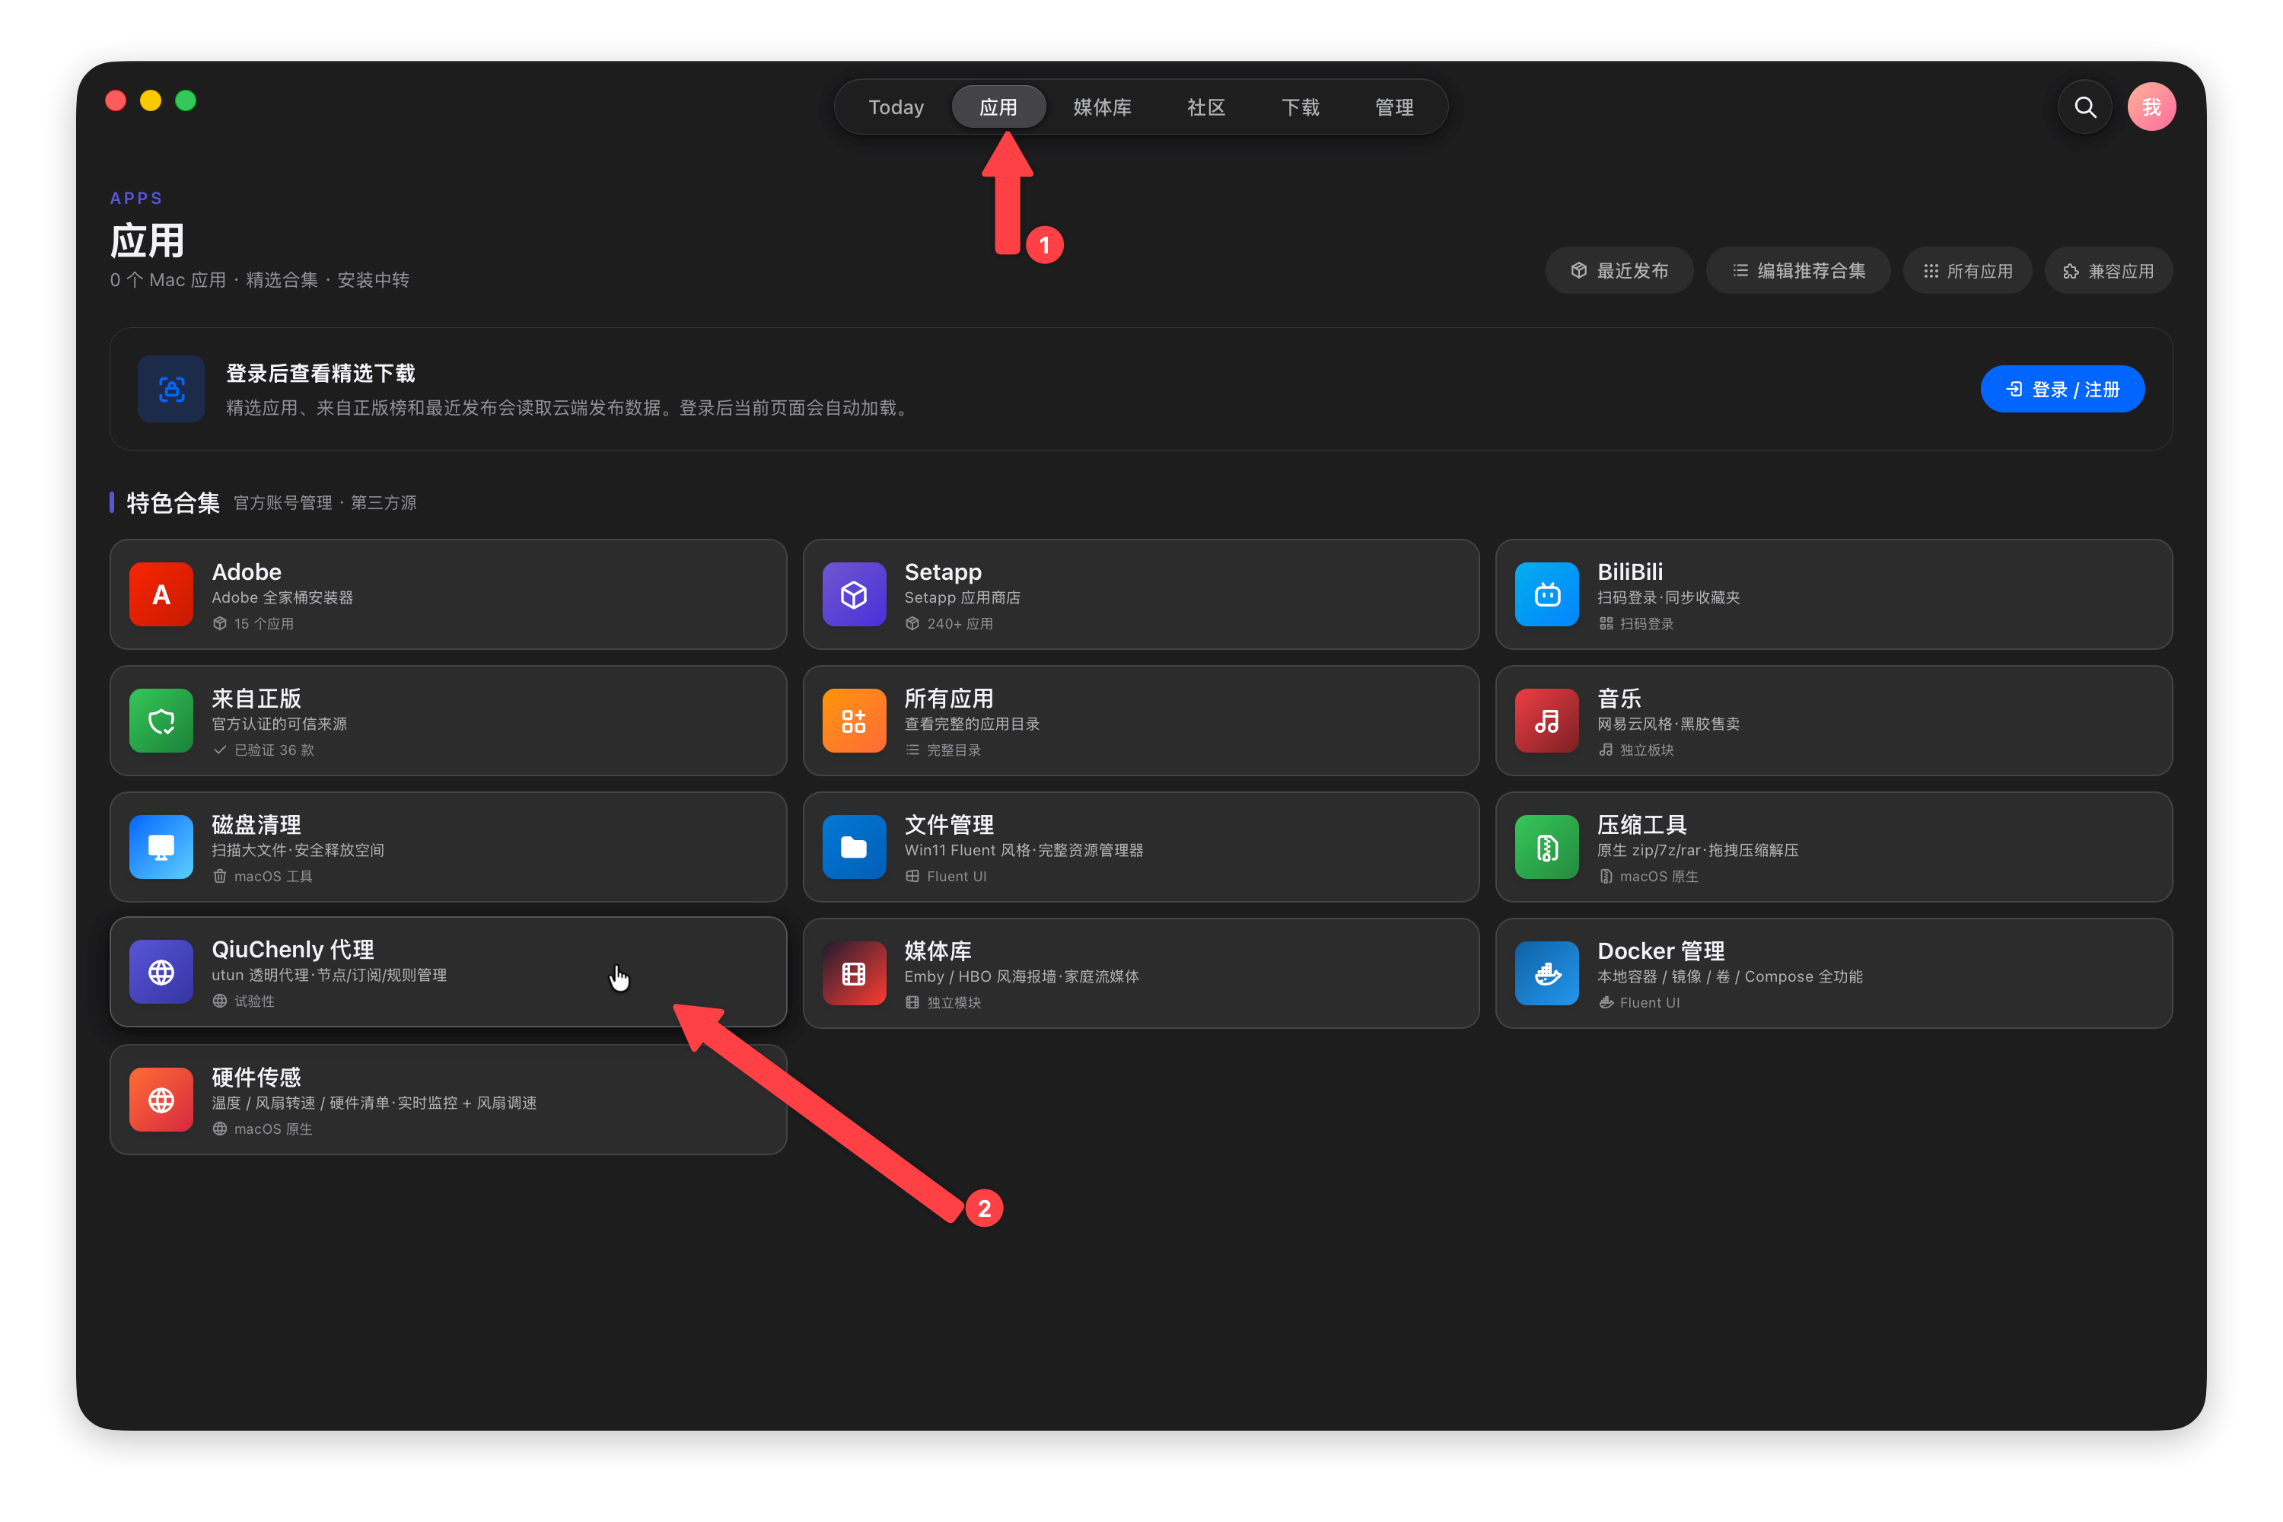
Task: Open the Adobe 全家桶安装器 card
Action: point(448,594)
